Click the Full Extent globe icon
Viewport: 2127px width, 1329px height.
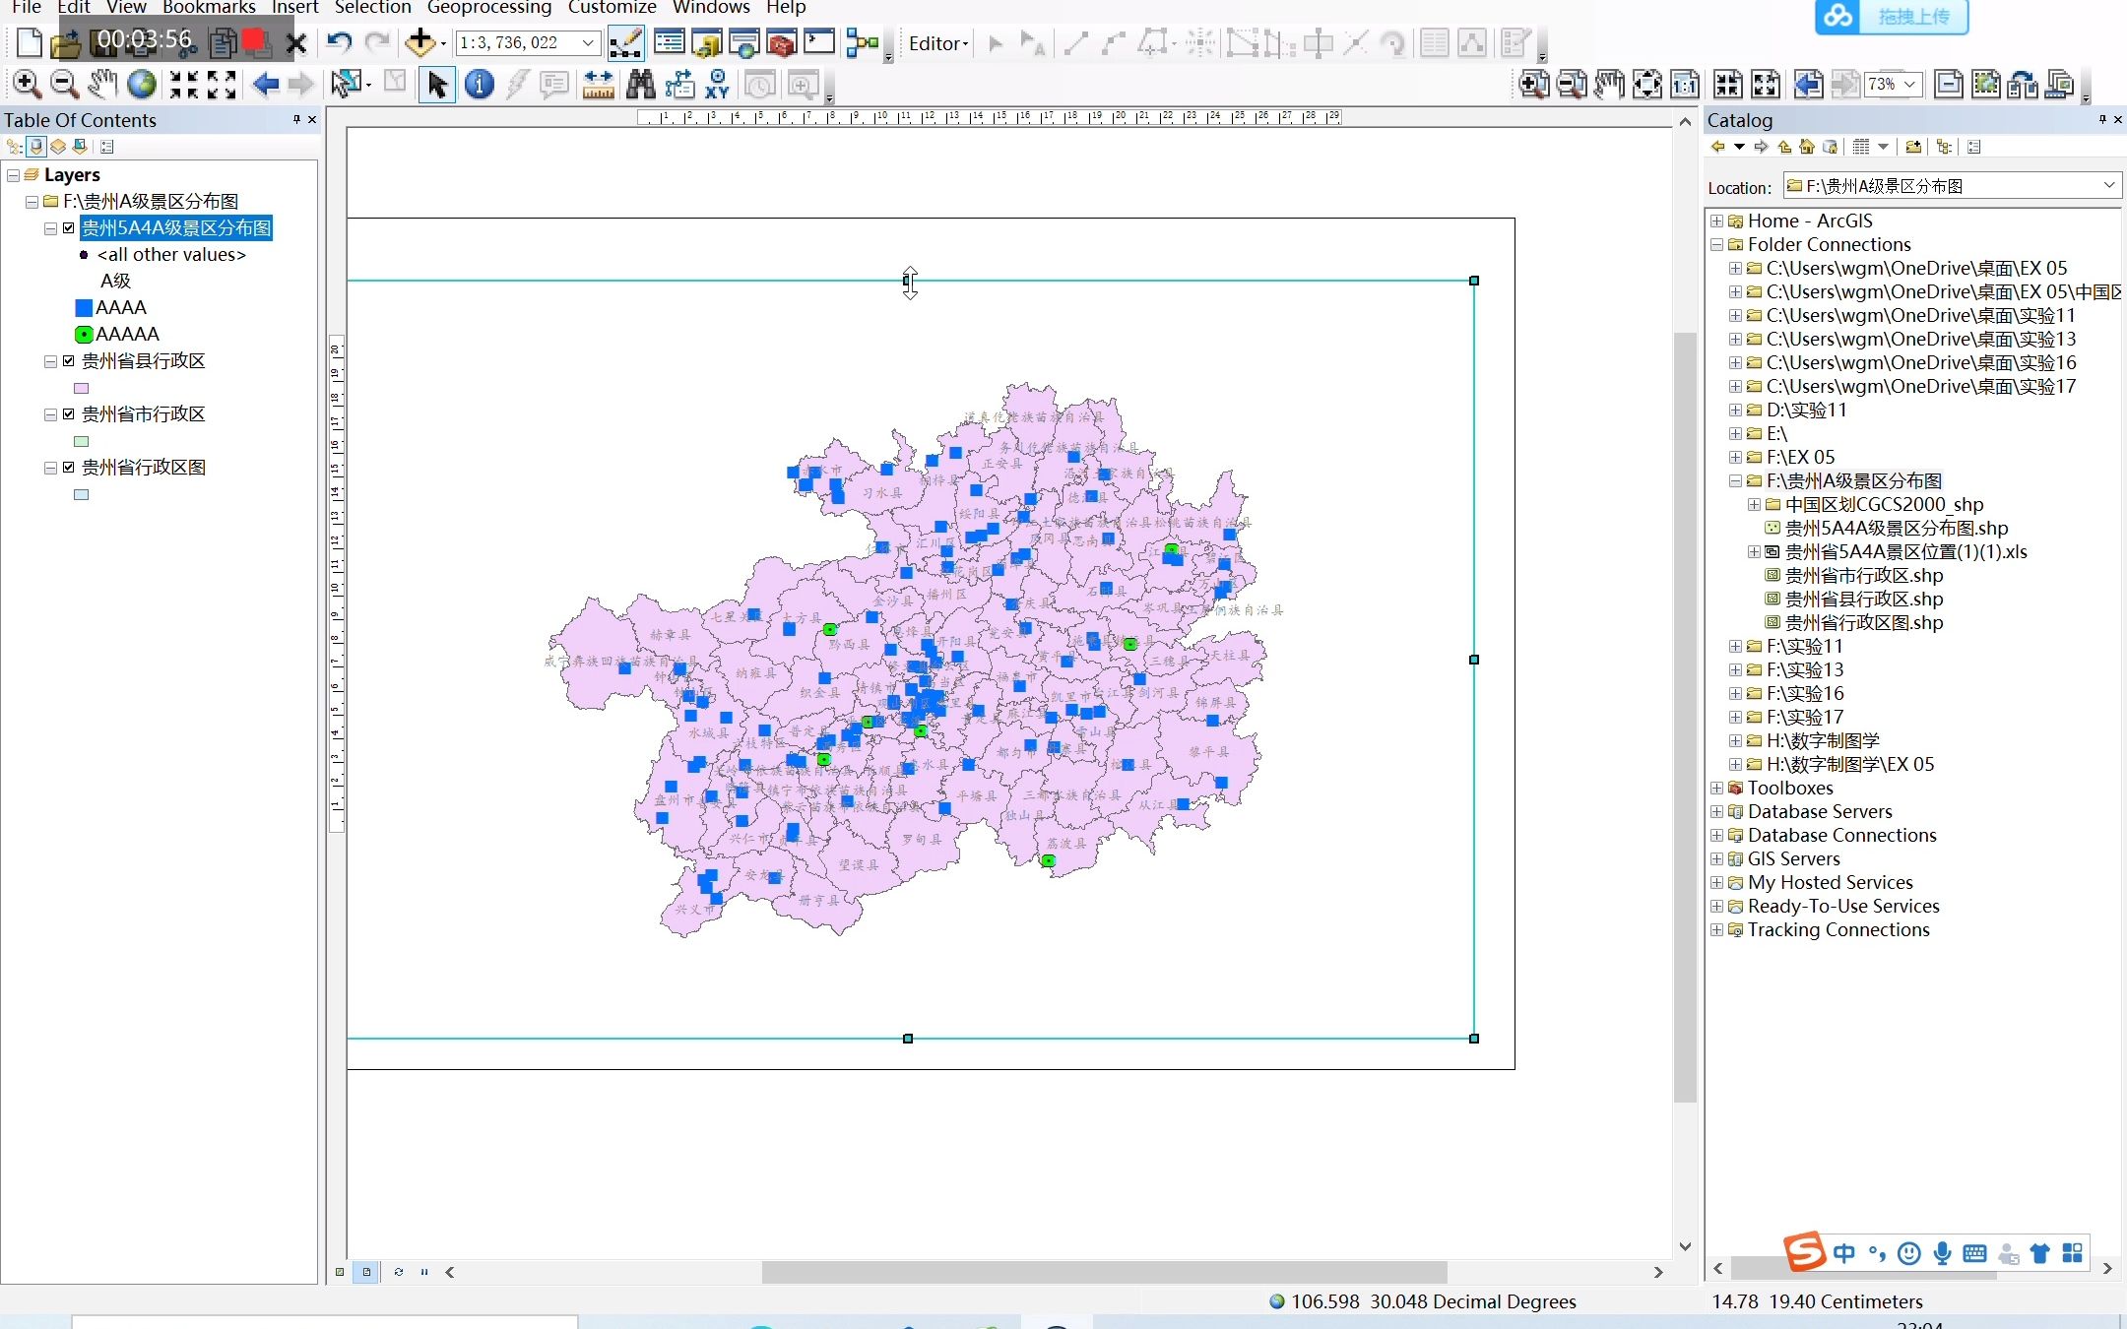[142, 85]
